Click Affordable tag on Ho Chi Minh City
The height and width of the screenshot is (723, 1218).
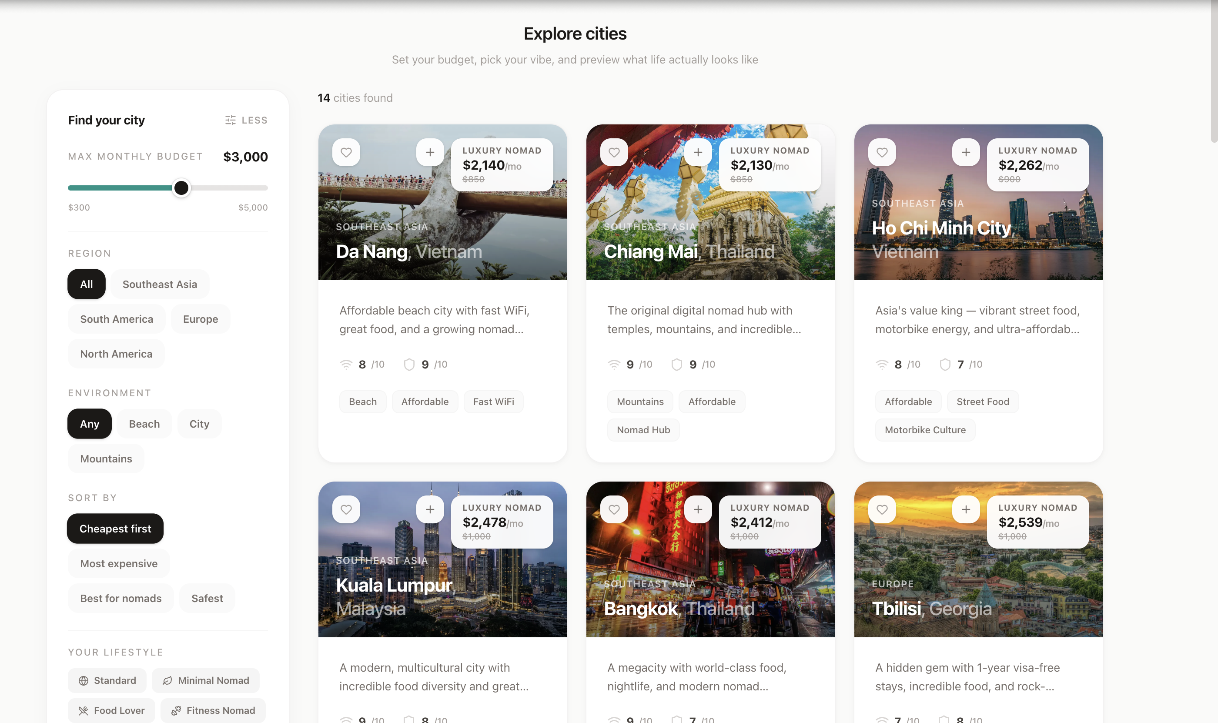[x=908, y=402]
